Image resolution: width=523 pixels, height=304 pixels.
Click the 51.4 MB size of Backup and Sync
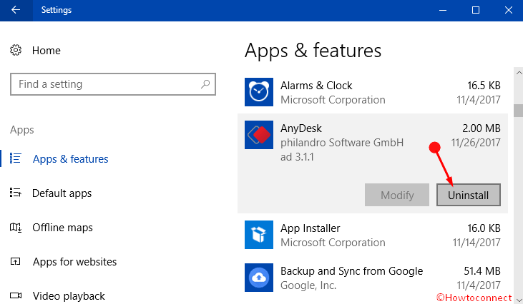tap(482, 271)
